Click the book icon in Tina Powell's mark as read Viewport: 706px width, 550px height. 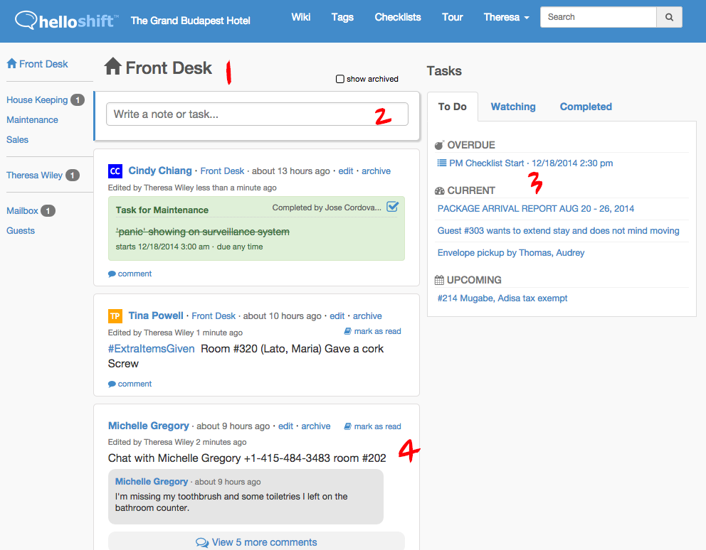(347, 331)
